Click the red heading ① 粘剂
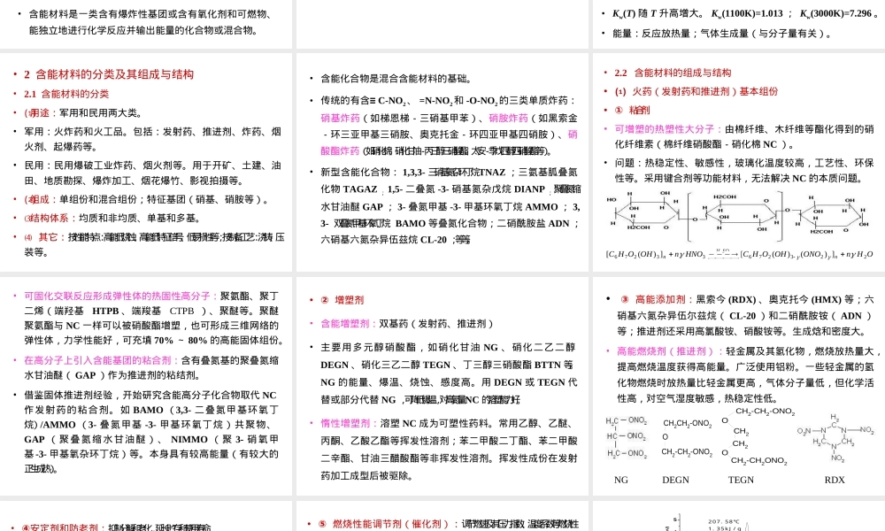The height and width of the screenshot is (531, 885). pos(632,110)
